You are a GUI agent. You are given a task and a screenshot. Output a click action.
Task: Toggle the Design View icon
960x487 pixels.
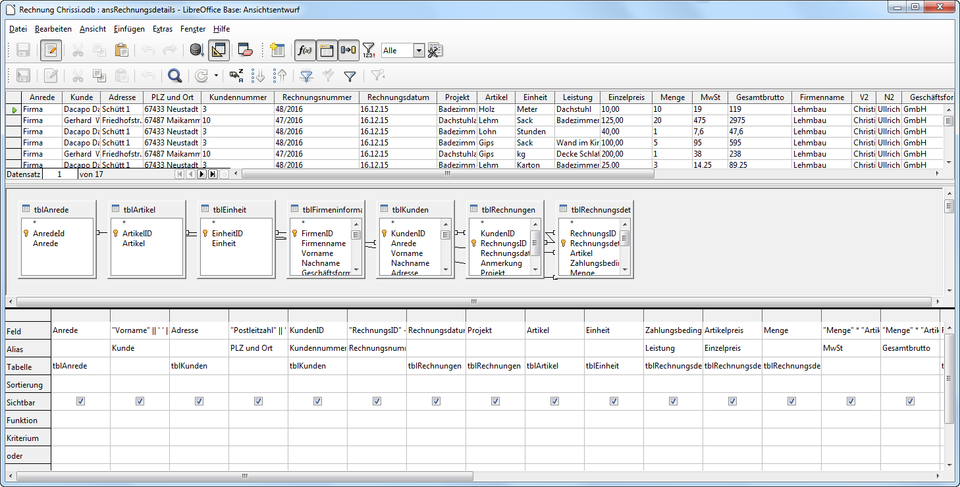pos(219,50)
